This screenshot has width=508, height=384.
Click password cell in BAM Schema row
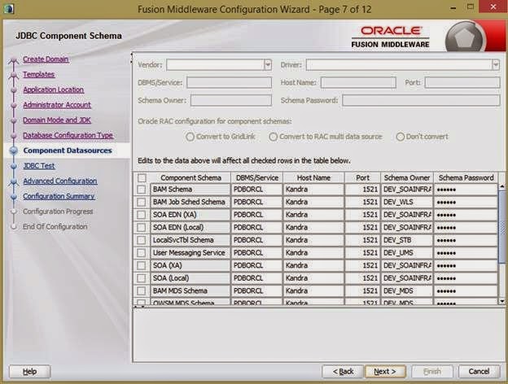(x=466, y=190)
